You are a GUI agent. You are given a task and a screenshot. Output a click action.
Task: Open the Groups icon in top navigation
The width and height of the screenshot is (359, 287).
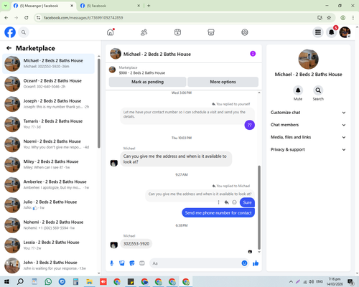point(245,32)
